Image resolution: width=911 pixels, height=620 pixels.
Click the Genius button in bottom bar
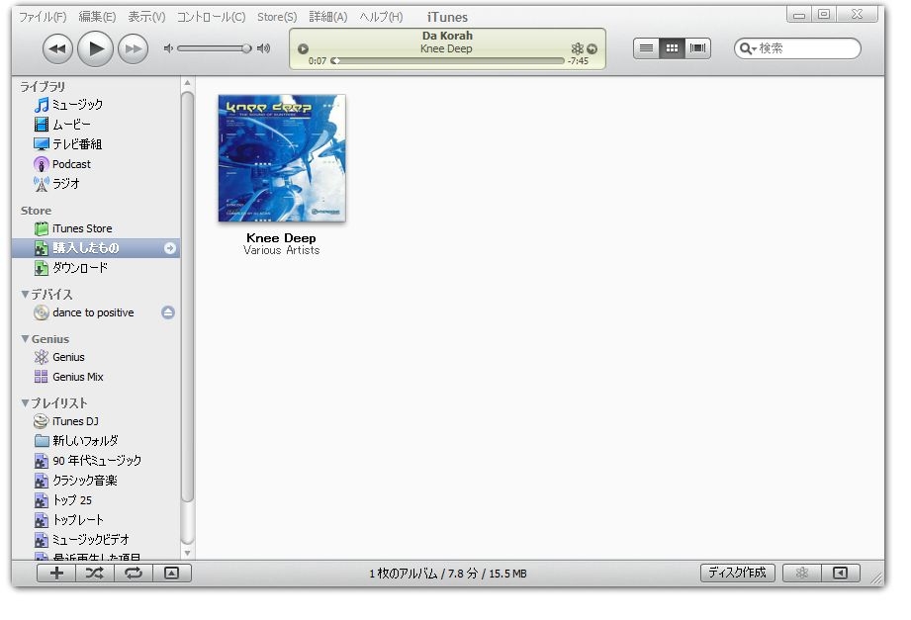[x=802, y=574]
